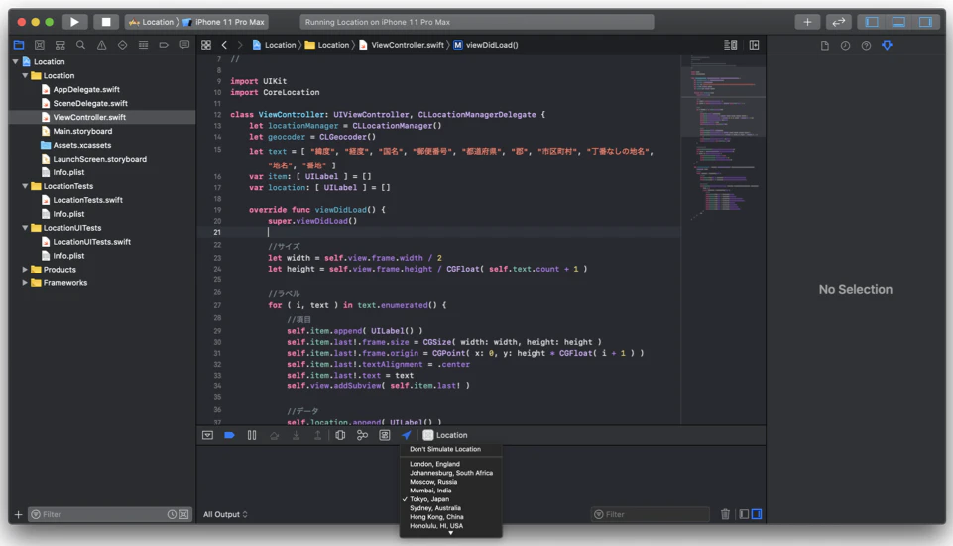Toggle the right inspector panel

pyautogui.click(x=925, y=22)
